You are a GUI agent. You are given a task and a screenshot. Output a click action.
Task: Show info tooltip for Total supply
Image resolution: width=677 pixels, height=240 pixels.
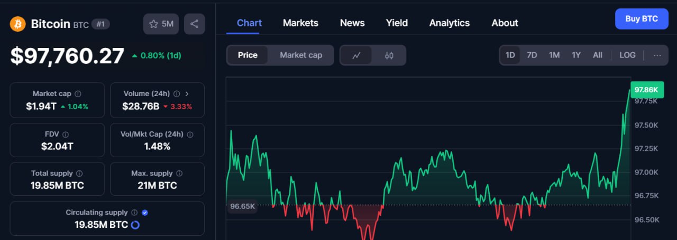coord(79,174)
